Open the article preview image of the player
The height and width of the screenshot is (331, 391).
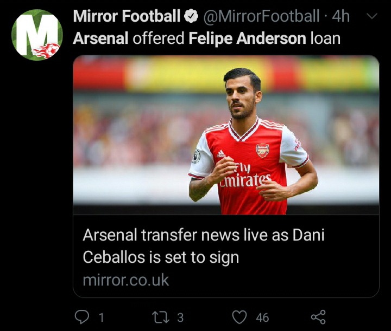click(x=226, y=134)
